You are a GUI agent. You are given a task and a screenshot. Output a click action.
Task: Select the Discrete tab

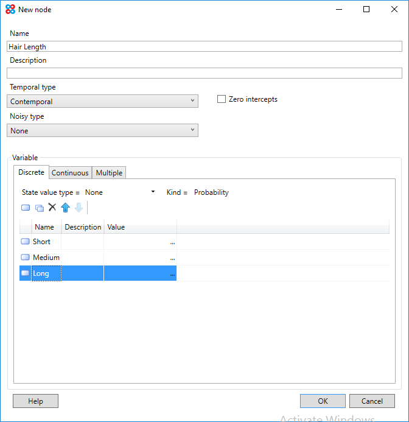(x=31, y=172)
